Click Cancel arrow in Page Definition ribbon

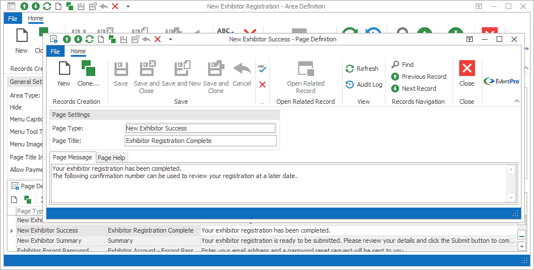[x=242, y=74]
